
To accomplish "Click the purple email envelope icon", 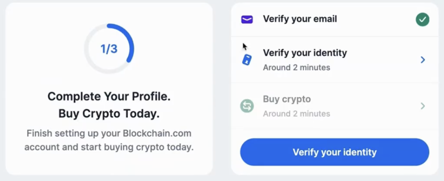I will [247, 19].
